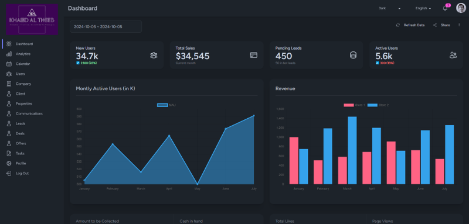Viewport: 469px width, 224px height.
Task: Click the Active Users people icon
Action: tap(453, 55)
